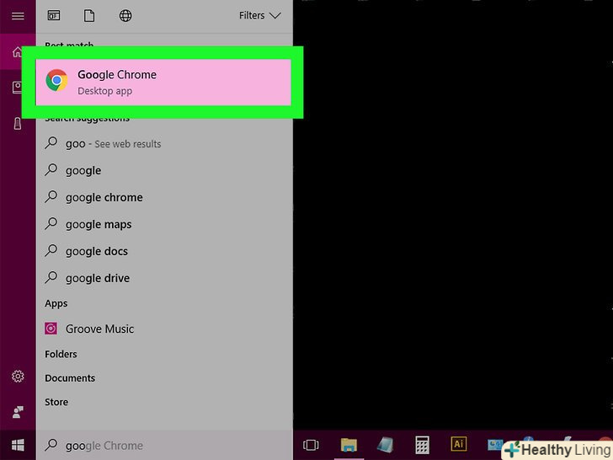Open the Settings gear in sidebar

[18, 377]
